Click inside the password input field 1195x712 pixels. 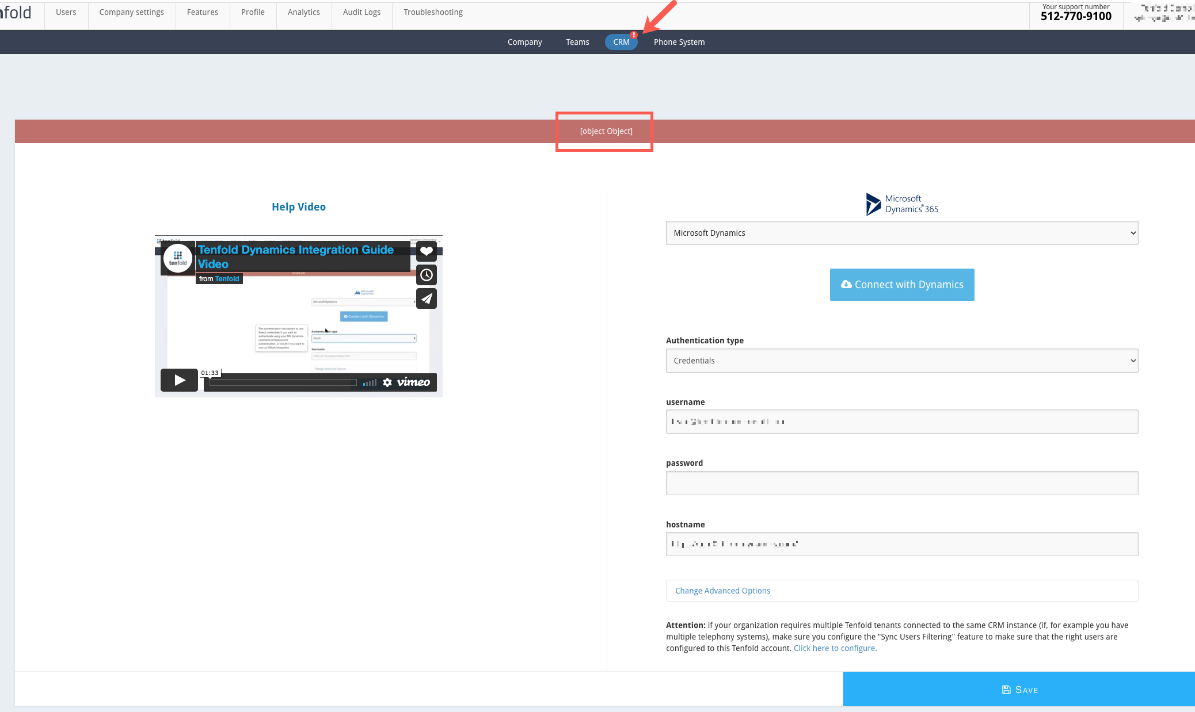901,483
